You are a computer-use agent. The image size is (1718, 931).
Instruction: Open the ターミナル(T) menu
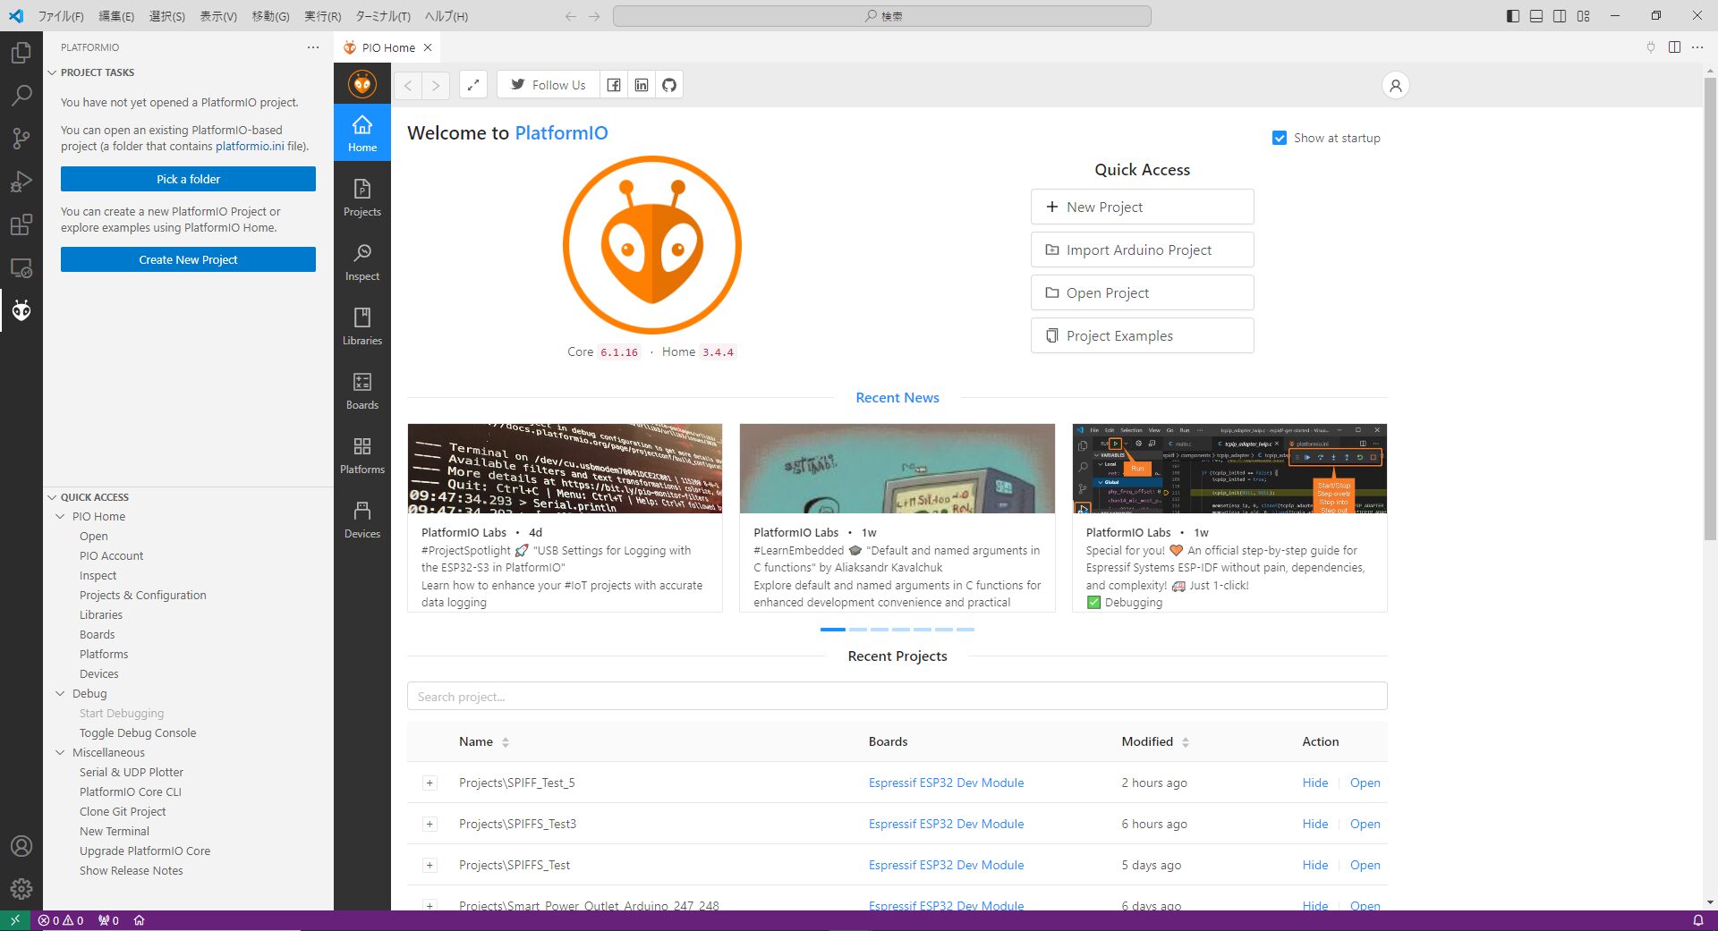(382, 16)
